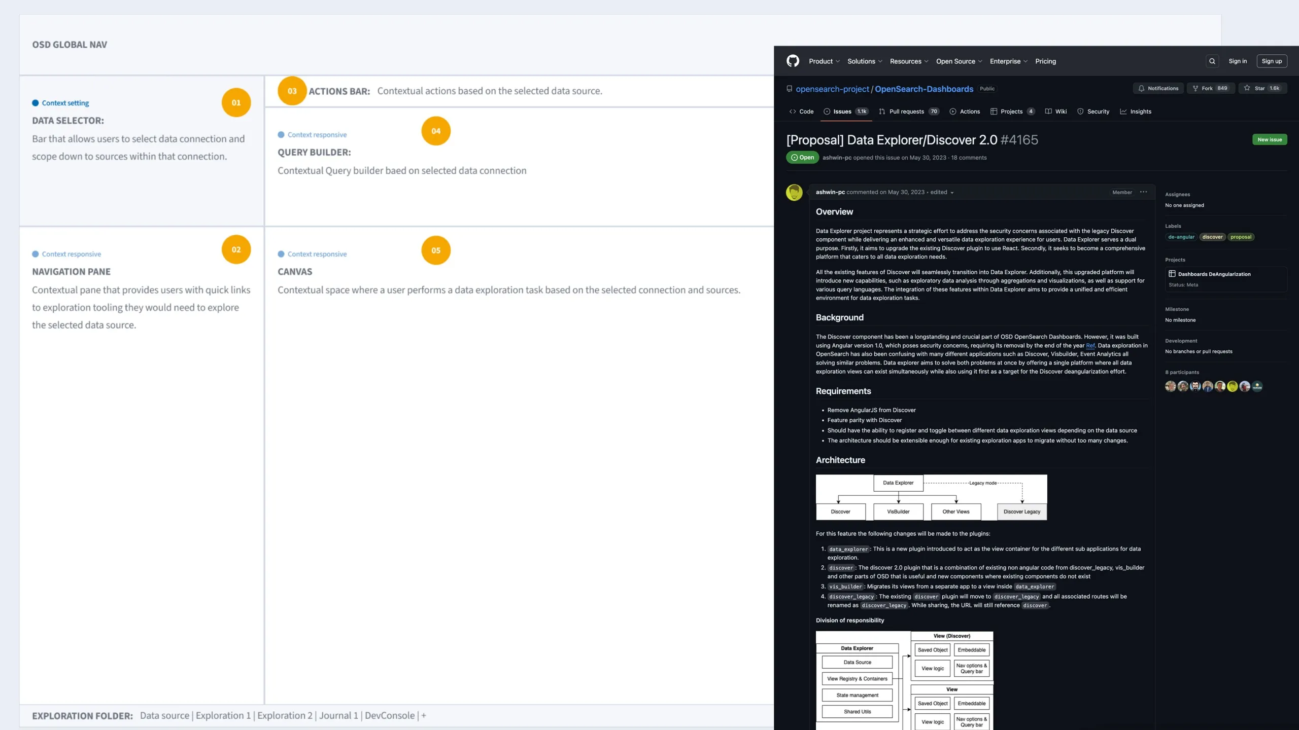Click the repository icon before opensearch-project

coord(789,89)
